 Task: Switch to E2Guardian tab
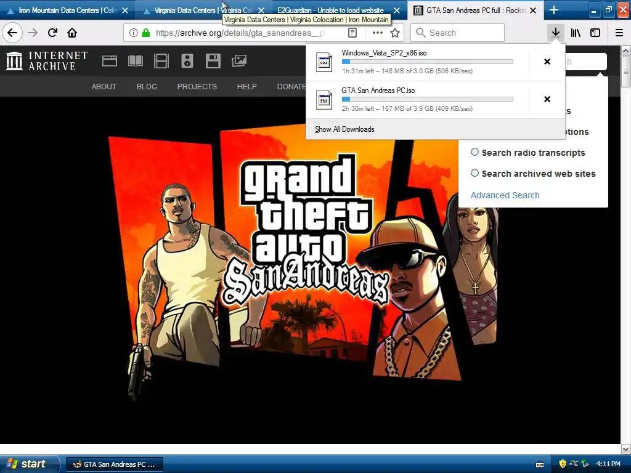pos(331,10)
